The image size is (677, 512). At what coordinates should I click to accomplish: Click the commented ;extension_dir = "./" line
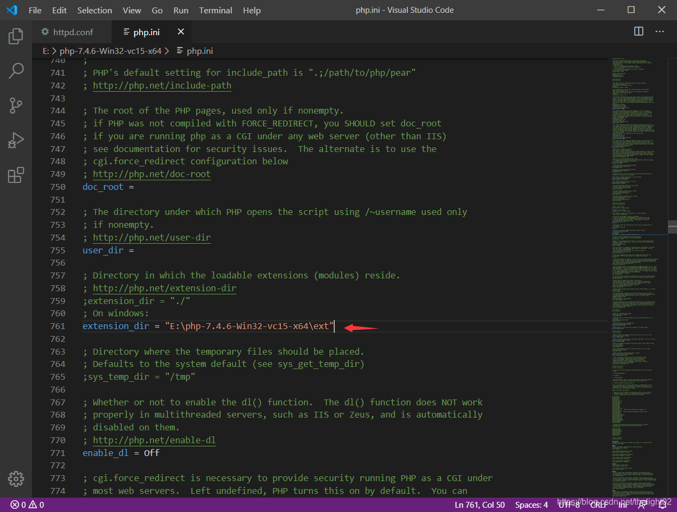tap(136, 301)
